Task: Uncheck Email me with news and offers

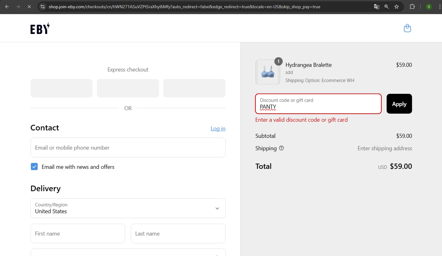Action: (x=34, y=167)
